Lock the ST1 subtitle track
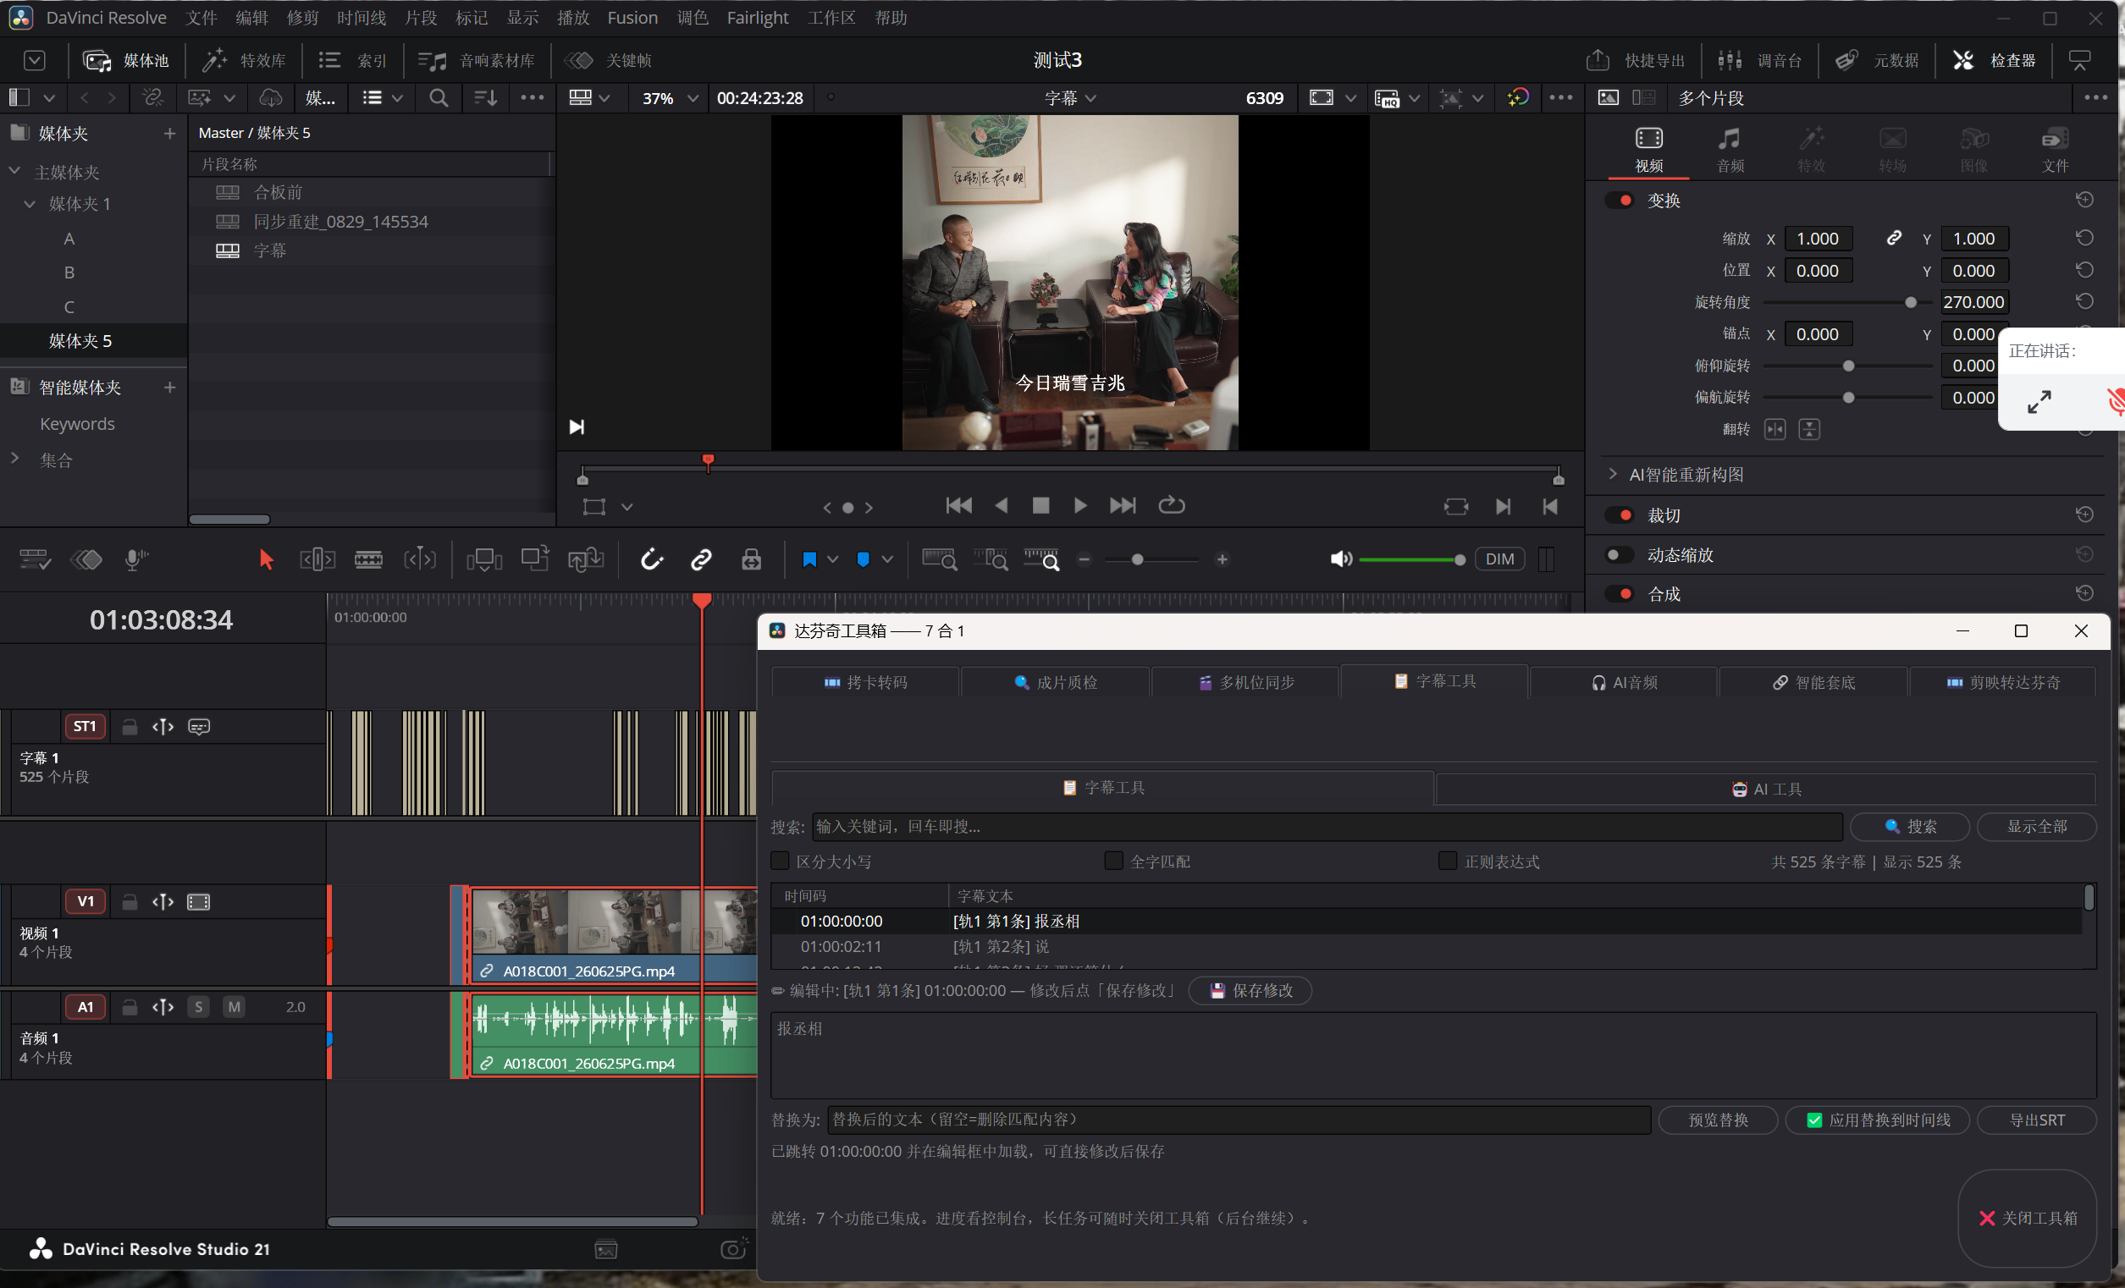 click(x=130, y=727)
